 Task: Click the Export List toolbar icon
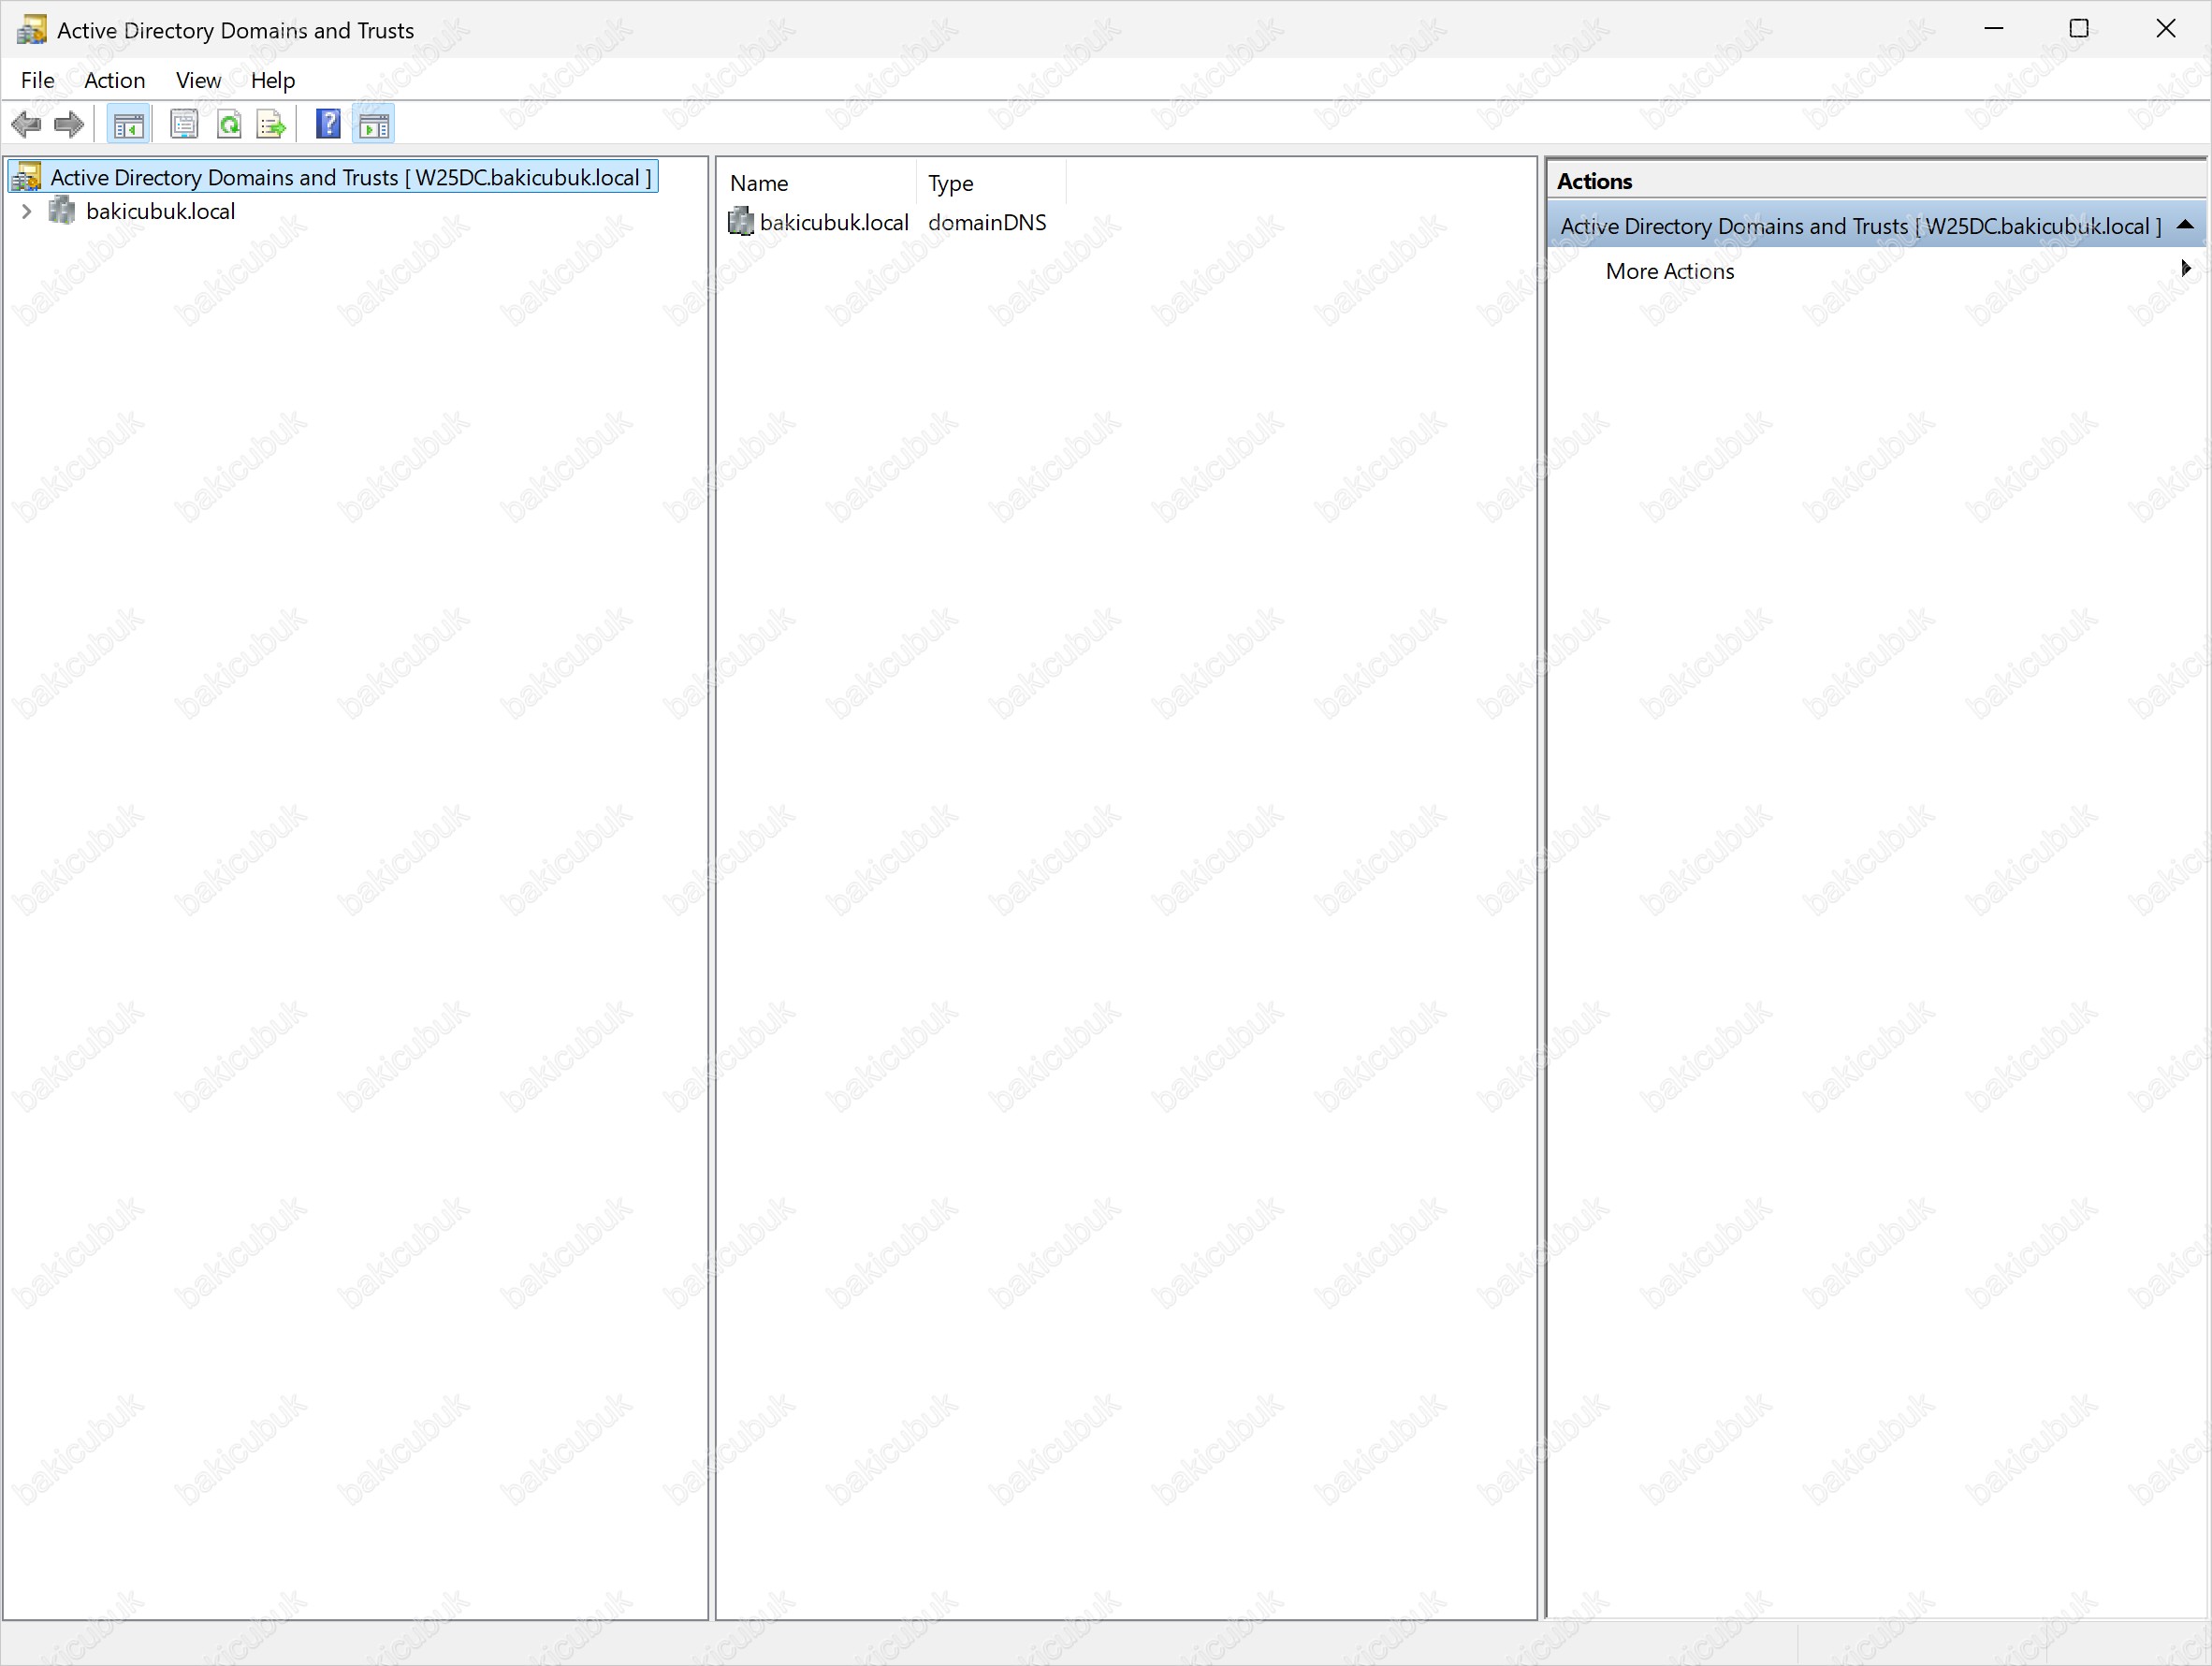point(272,125)
